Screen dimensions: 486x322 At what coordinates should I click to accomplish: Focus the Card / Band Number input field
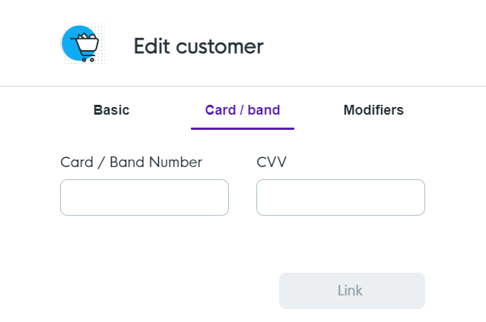pyautogui.click(x=145, y=197)
